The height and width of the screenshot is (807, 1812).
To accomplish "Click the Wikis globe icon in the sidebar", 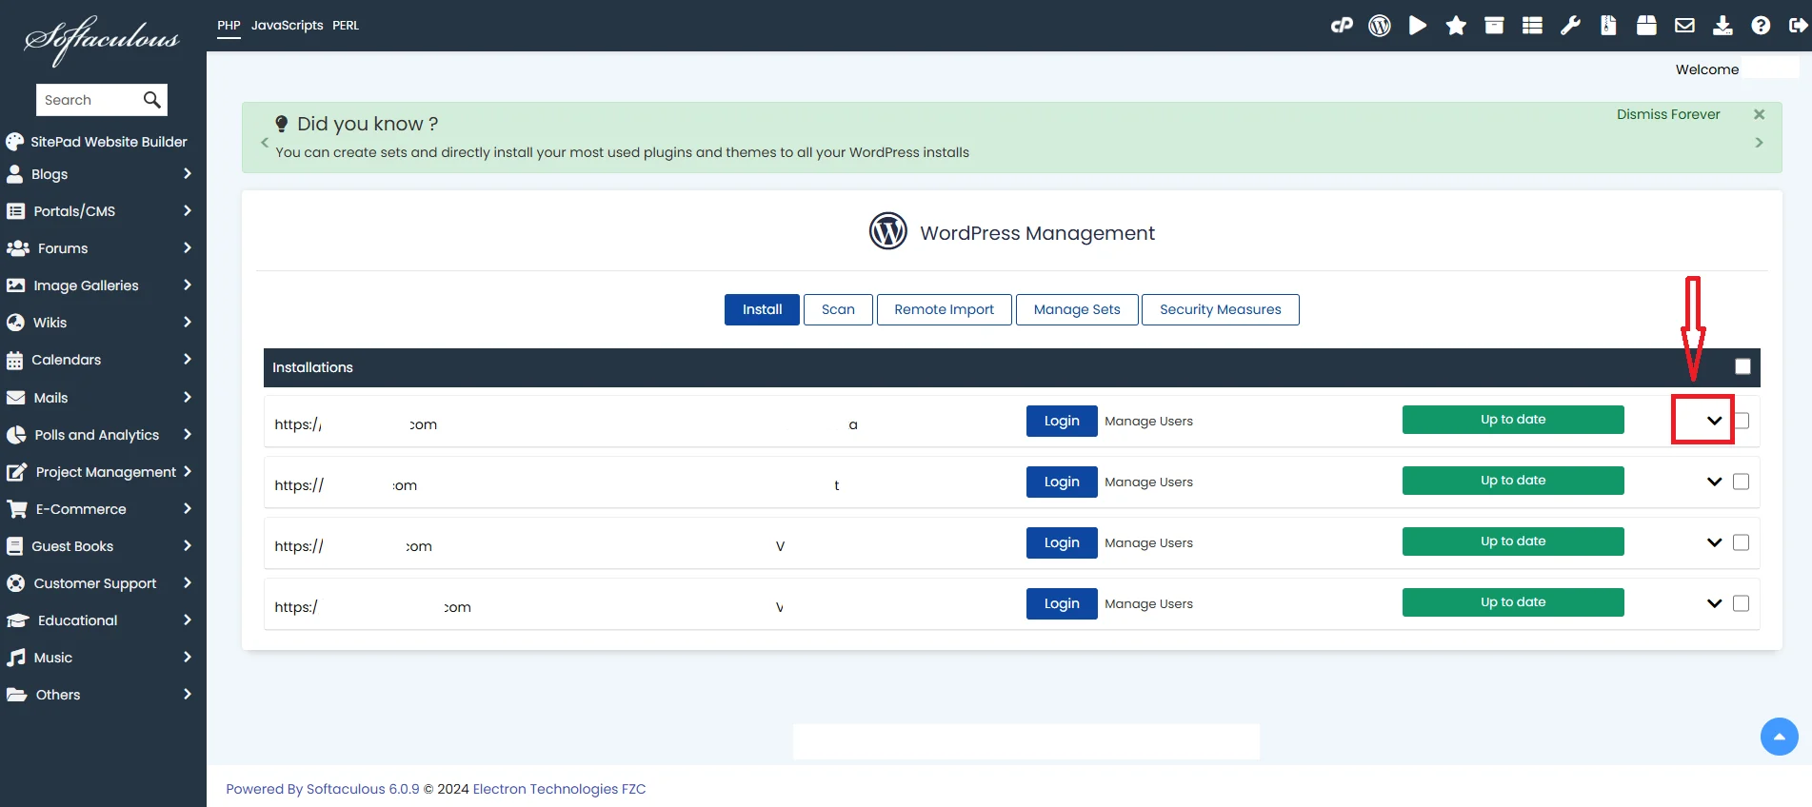I will coord(15,323).
